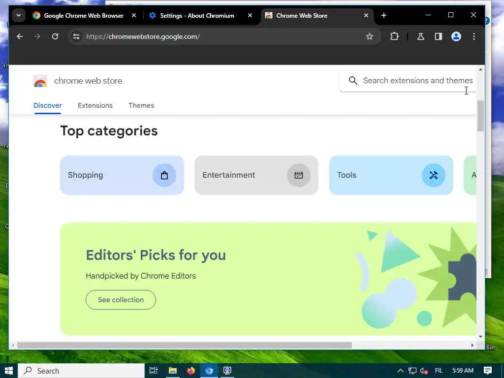Screen dimensions: 504x378
Task: Click the Editors' Picks for you heading
Action: (156, 255)
